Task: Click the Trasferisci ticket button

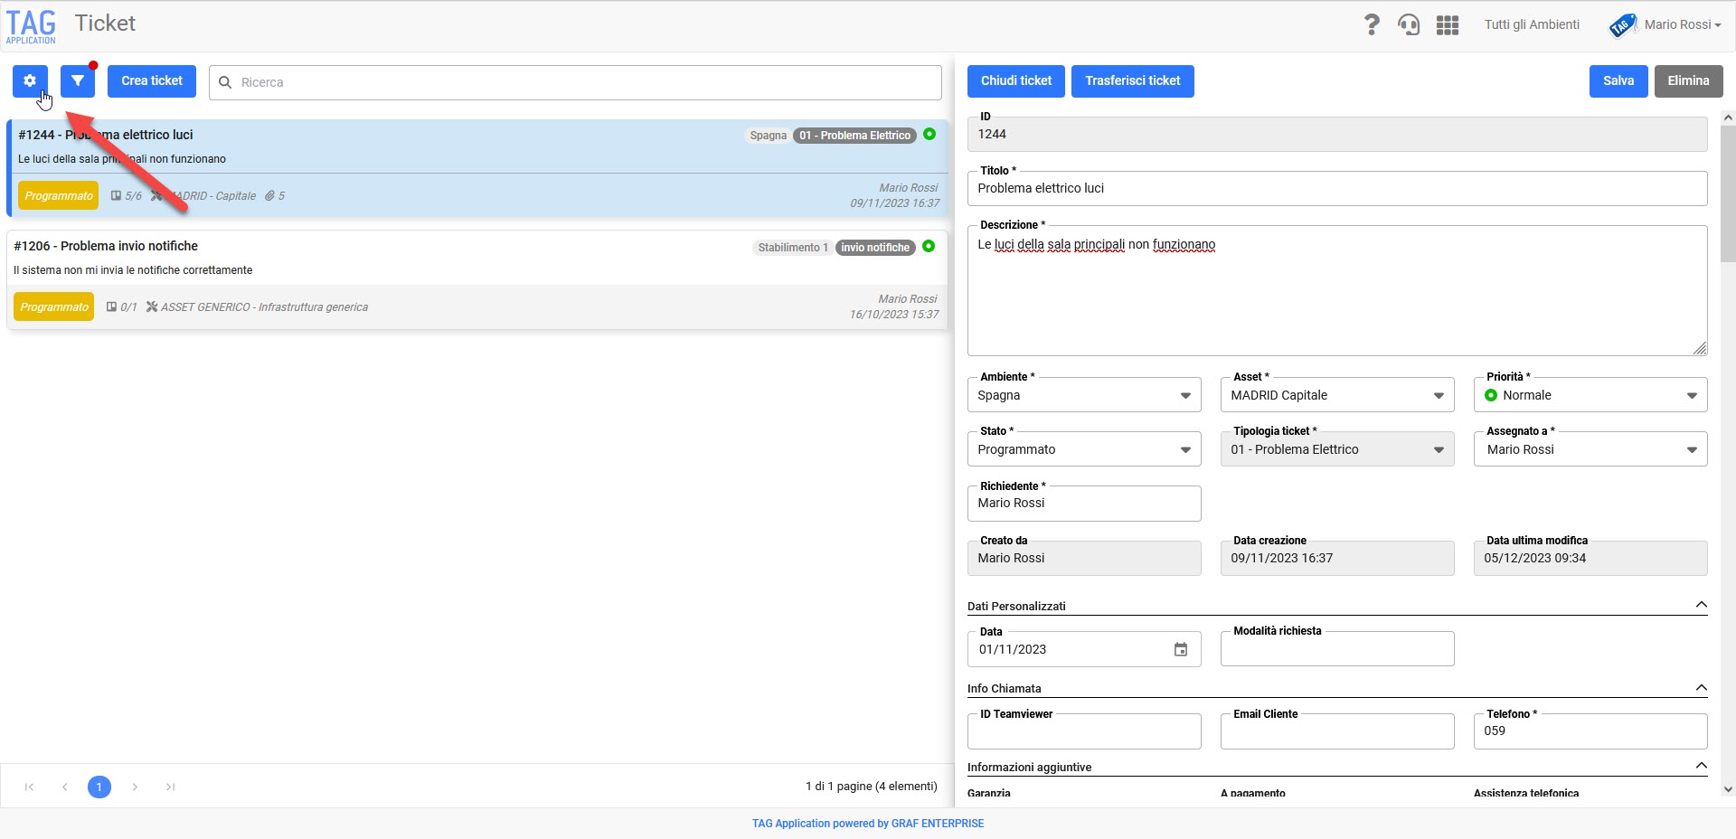Action: click(1133, 80)
